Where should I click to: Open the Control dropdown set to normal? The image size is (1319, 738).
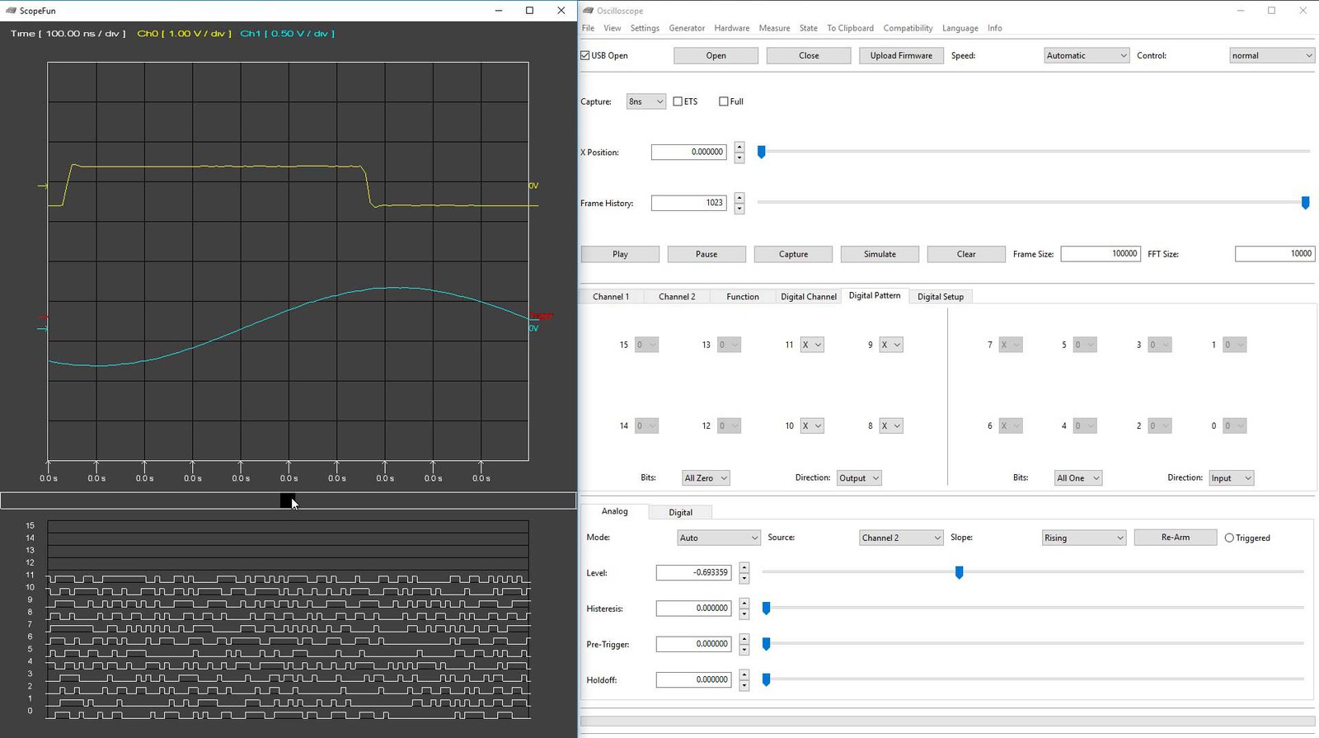pyautogui.click(x=1271, y=55)
